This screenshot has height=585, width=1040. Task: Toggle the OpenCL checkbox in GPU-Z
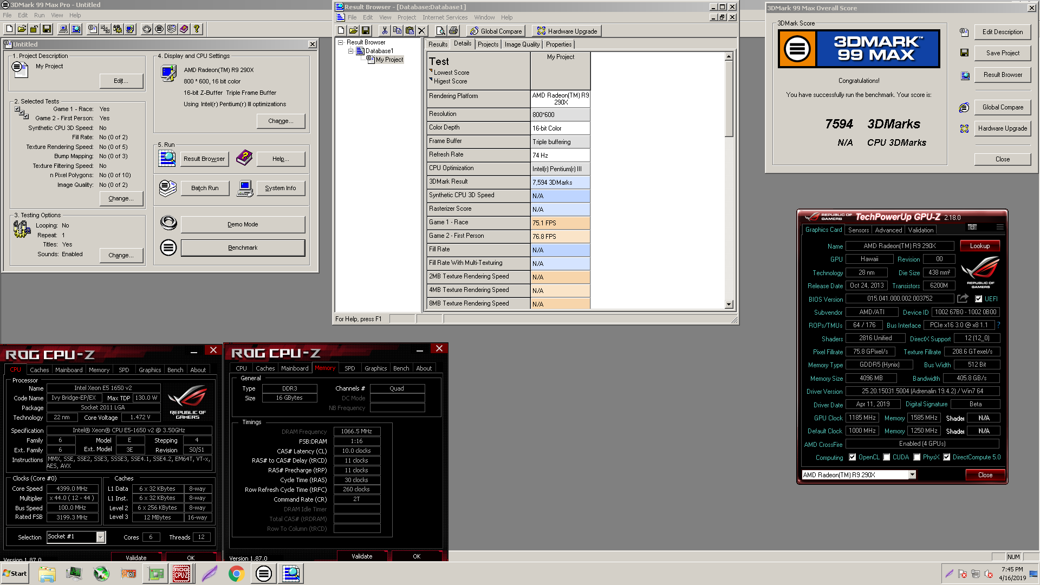coord(853,457)
